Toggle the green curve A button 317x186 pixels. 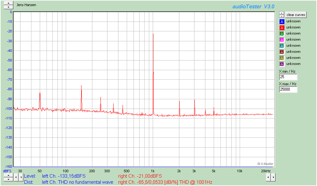(282, 34)
